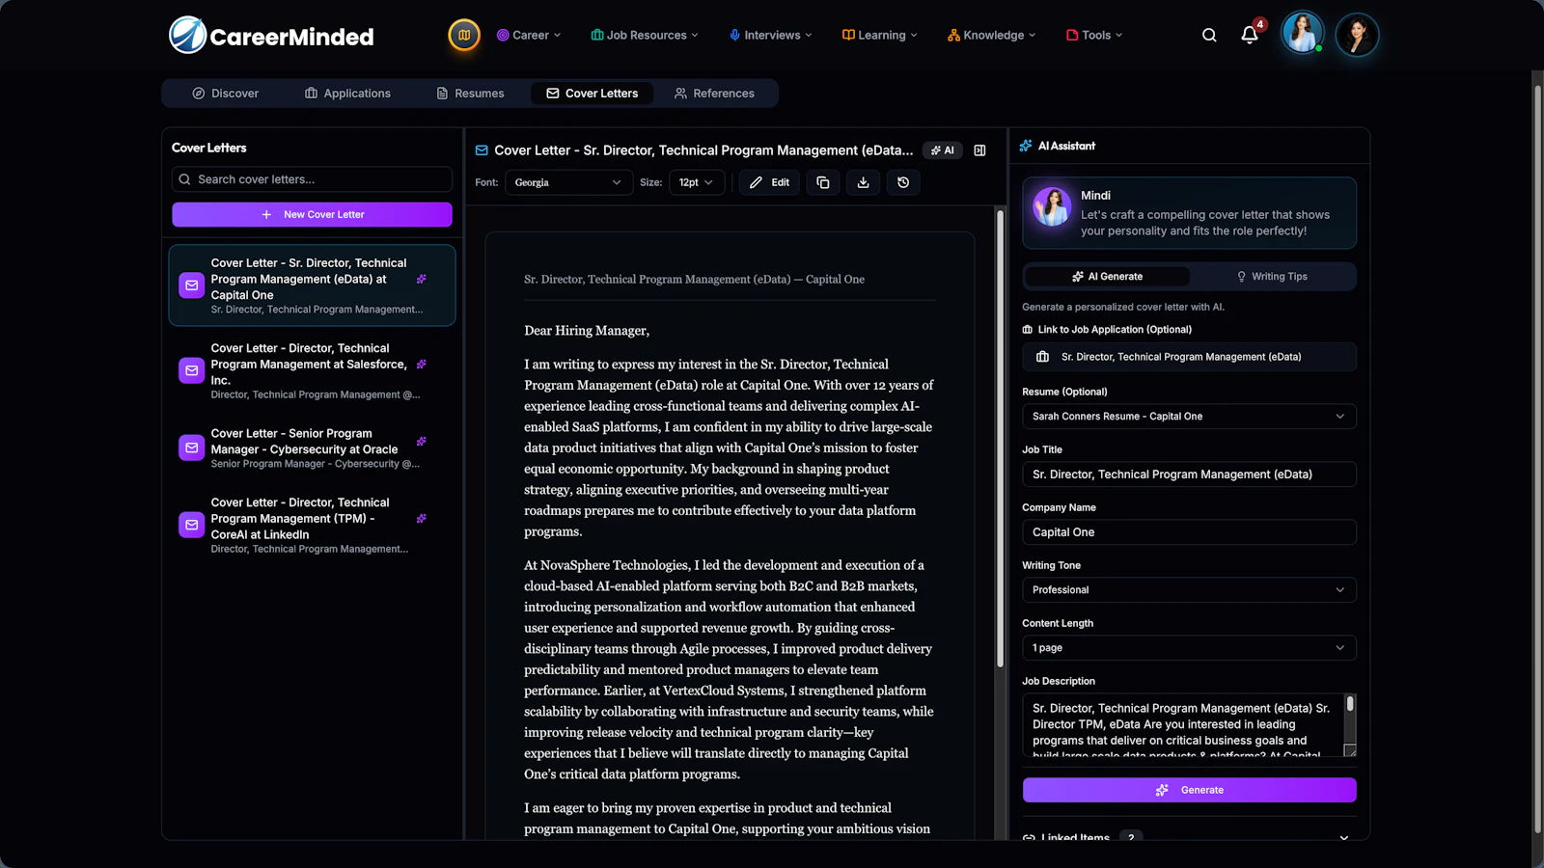Open version history clock icon
This screenshot has height=868, width=1544.
903,182
